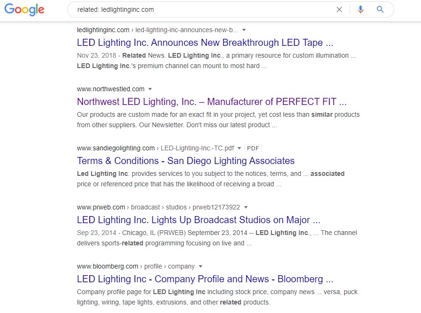
Task: Open dropdown arrow beside prweb.com breadcrumb
Action: pos(246,207)
